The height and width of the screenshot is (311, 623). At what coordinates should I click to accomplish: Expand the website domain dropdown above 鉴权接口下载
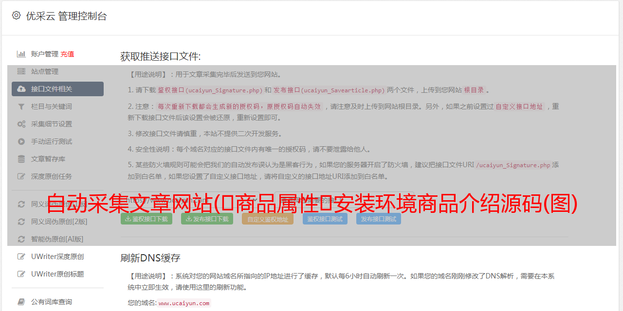coord(191,199)
